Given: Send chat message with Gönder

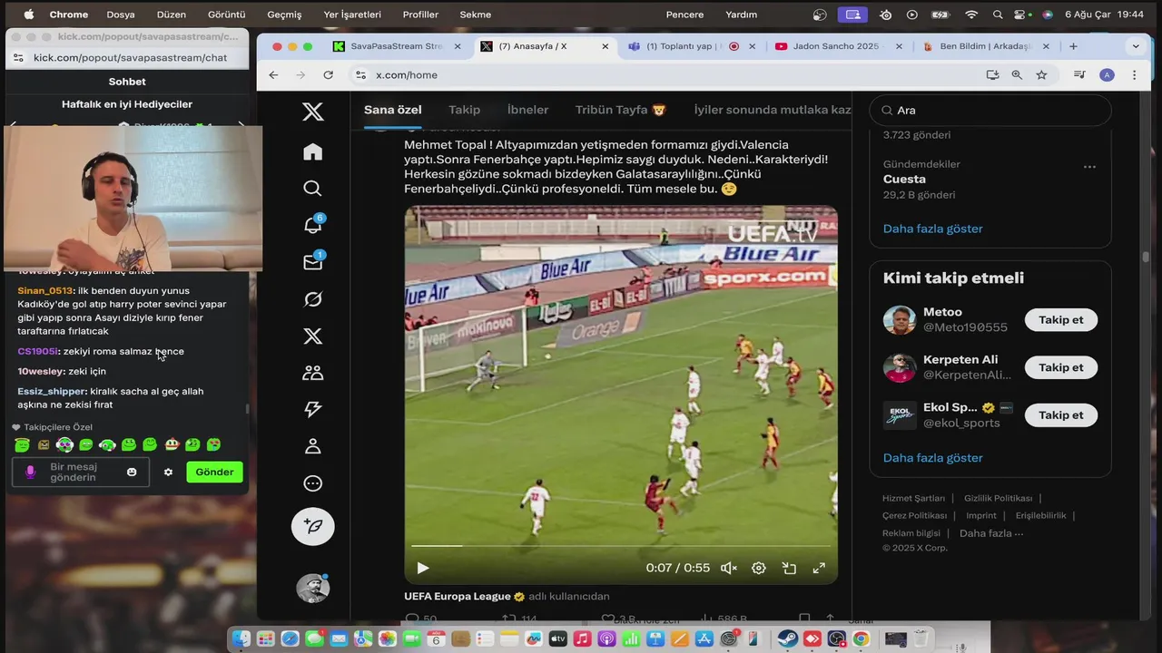Looking at the screenshot, I should [214, 472].
